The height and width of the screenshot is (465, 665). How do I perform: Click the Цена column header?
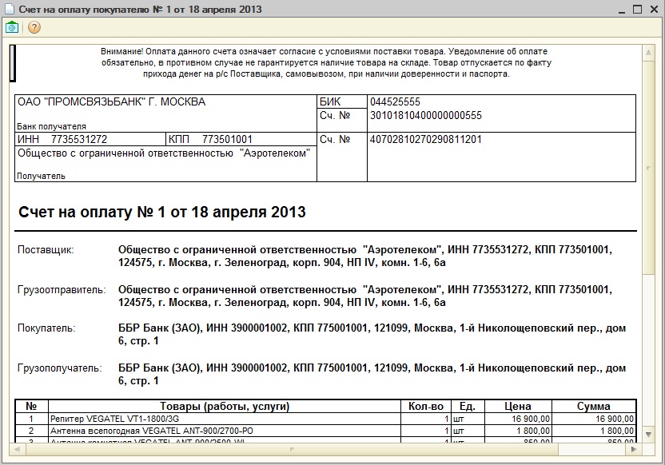(518, 406)
